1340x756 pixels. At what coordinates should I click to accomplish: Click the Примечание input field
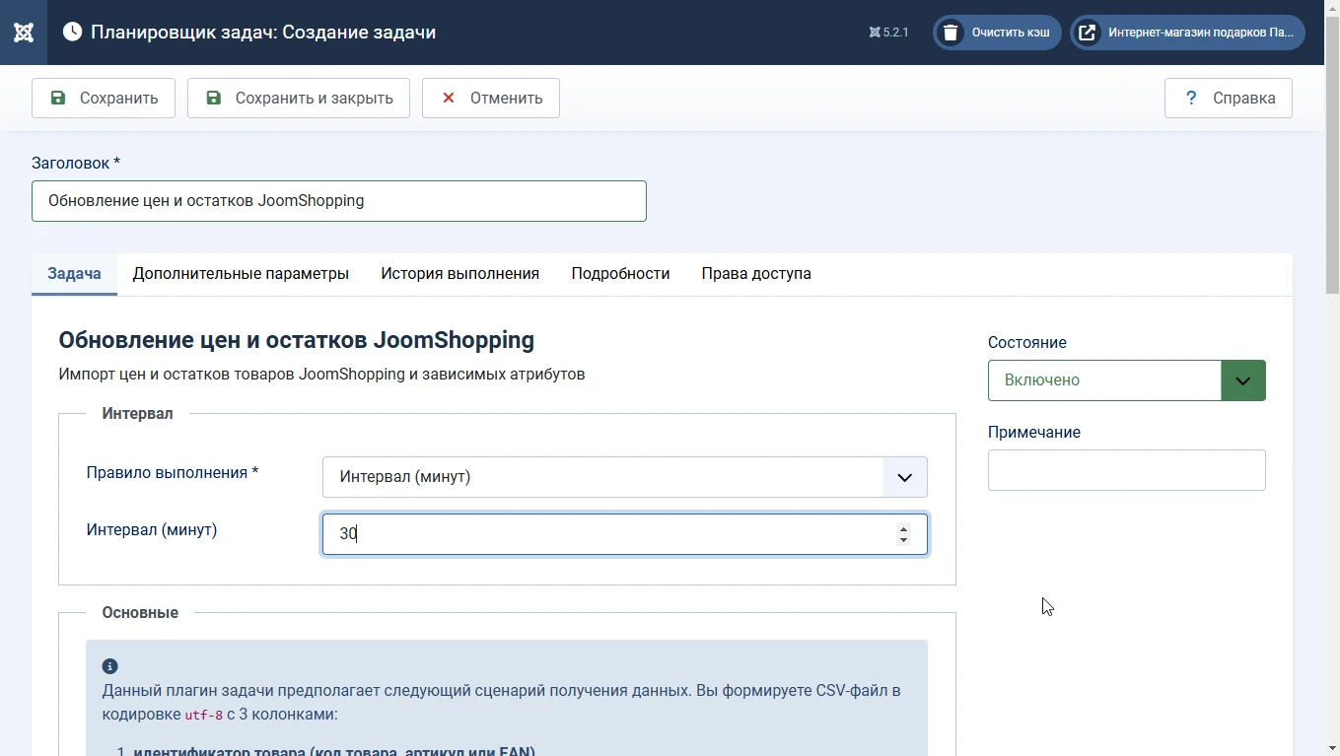(1126, 470)
